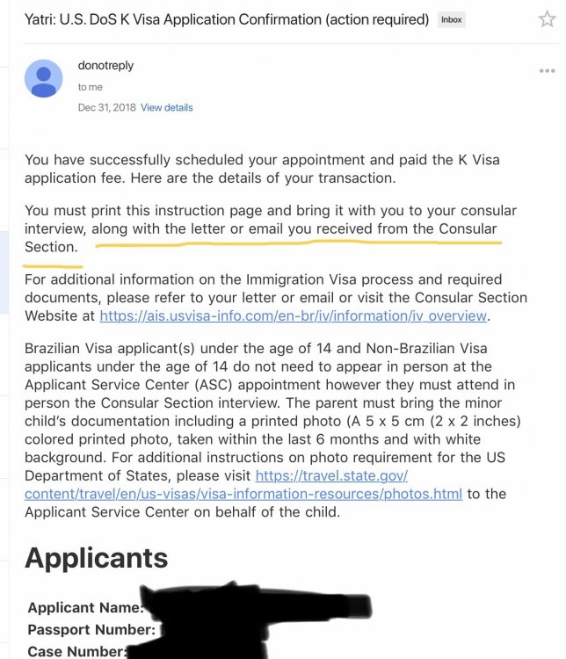Click the Inbox label tag
Image resolution: width=566 pixels, height=659 pixels.
(452, 19)
